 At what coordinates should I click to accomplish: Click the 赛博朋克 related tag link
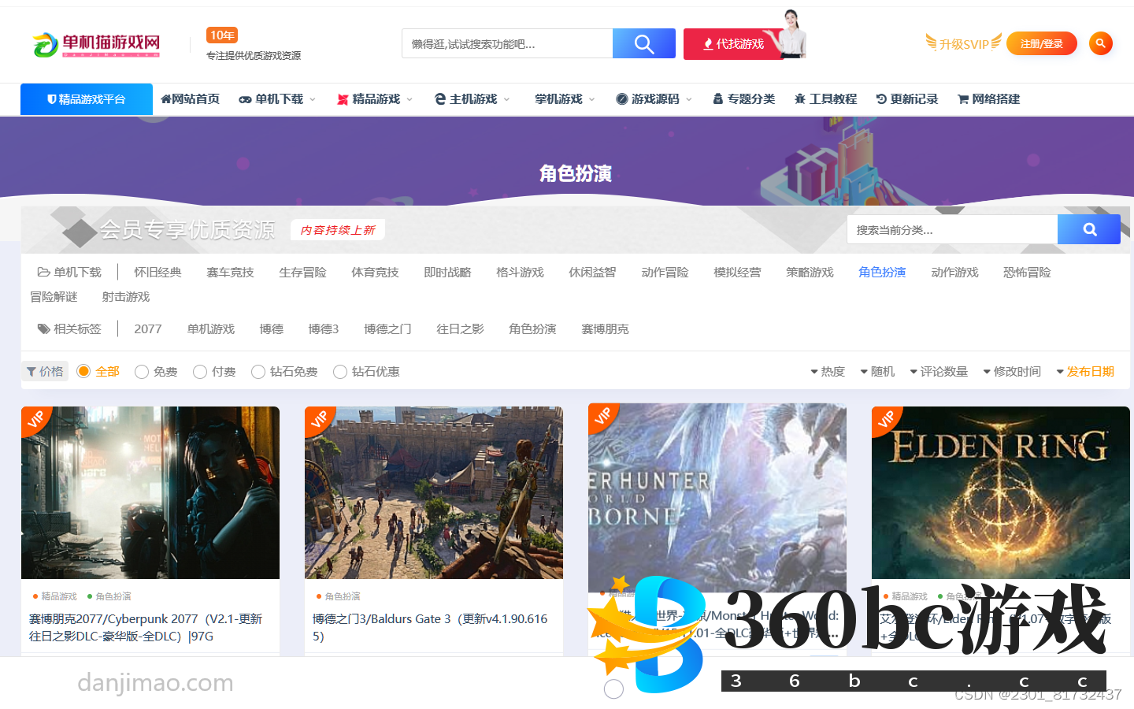(605, 329)
